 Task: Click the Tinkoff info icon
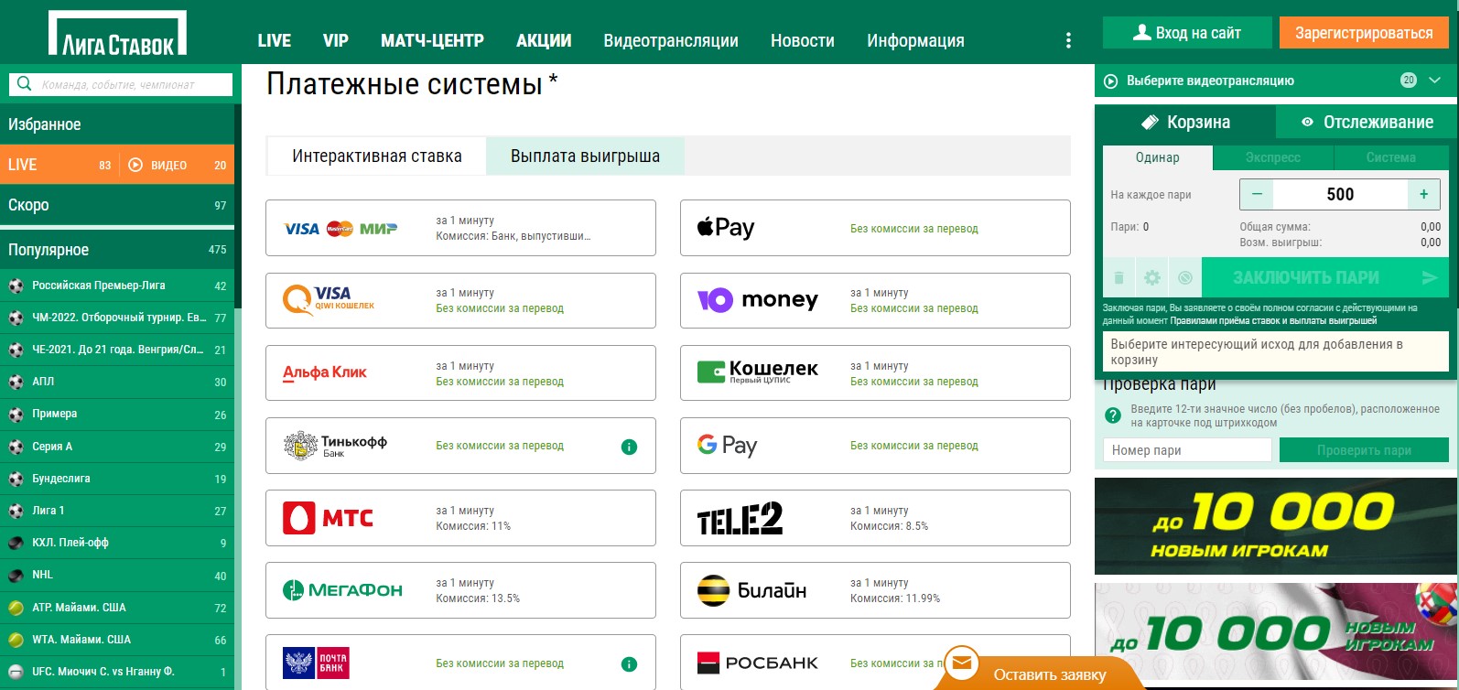tap(629, 447)
